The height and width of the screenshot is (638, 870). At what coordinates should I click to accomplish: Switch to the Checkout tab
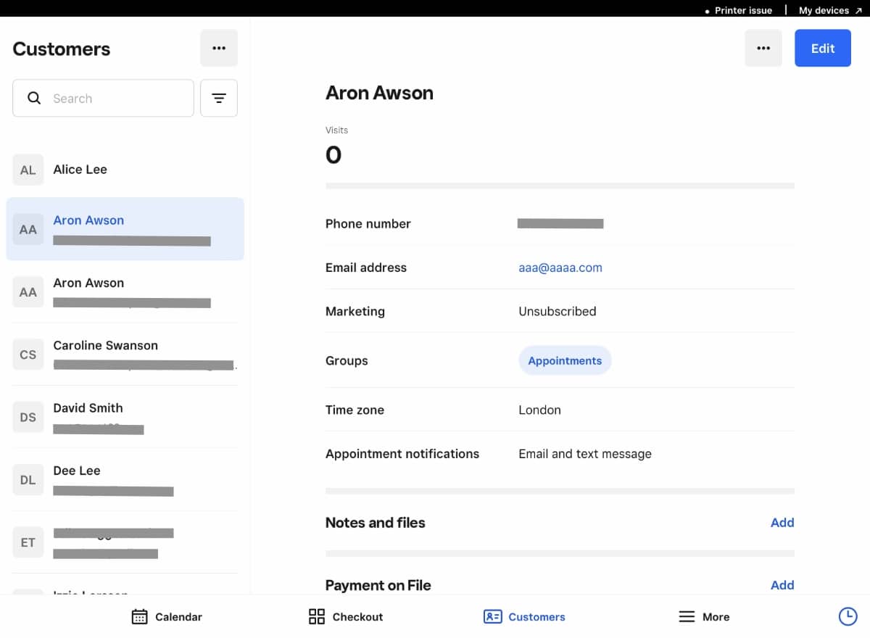pyautogui.click(x=346, y=617)
